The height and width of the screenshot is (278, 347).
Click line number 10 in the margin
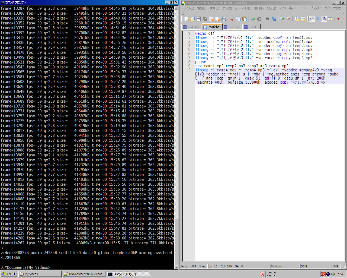[x=188, y=70]
